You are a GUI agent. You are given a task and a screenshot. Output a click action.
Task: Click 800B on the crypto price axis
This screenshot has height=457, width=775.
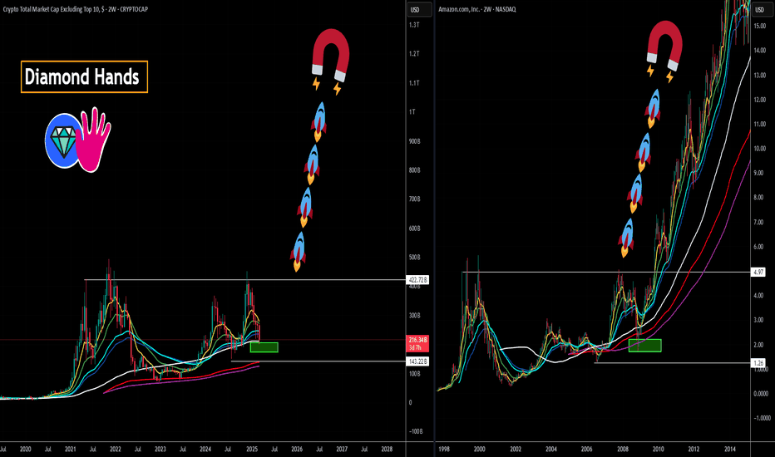tap(415, 170)
